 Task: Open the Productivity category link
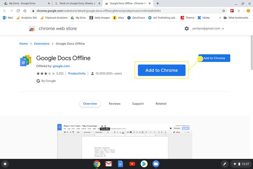click(x=77, y=73)
